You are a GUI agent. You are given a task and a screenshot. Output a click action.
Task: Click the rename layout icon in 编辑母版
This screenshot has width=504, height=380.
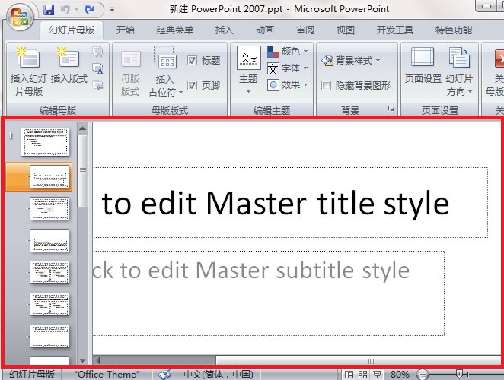click(x=97, y=68)
